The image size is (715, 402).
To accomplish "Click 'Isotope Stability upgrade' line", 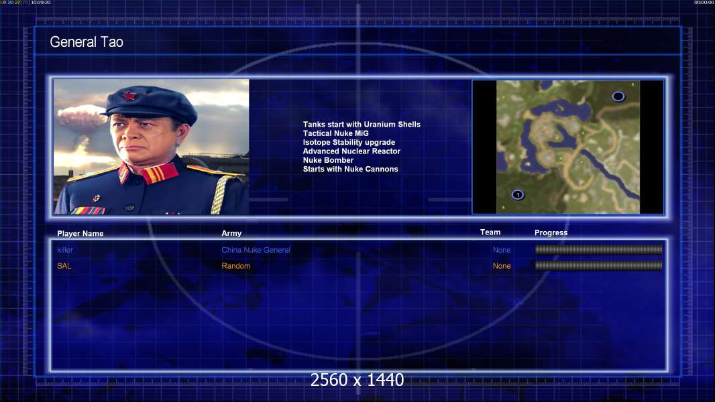I will coord(349,142).
